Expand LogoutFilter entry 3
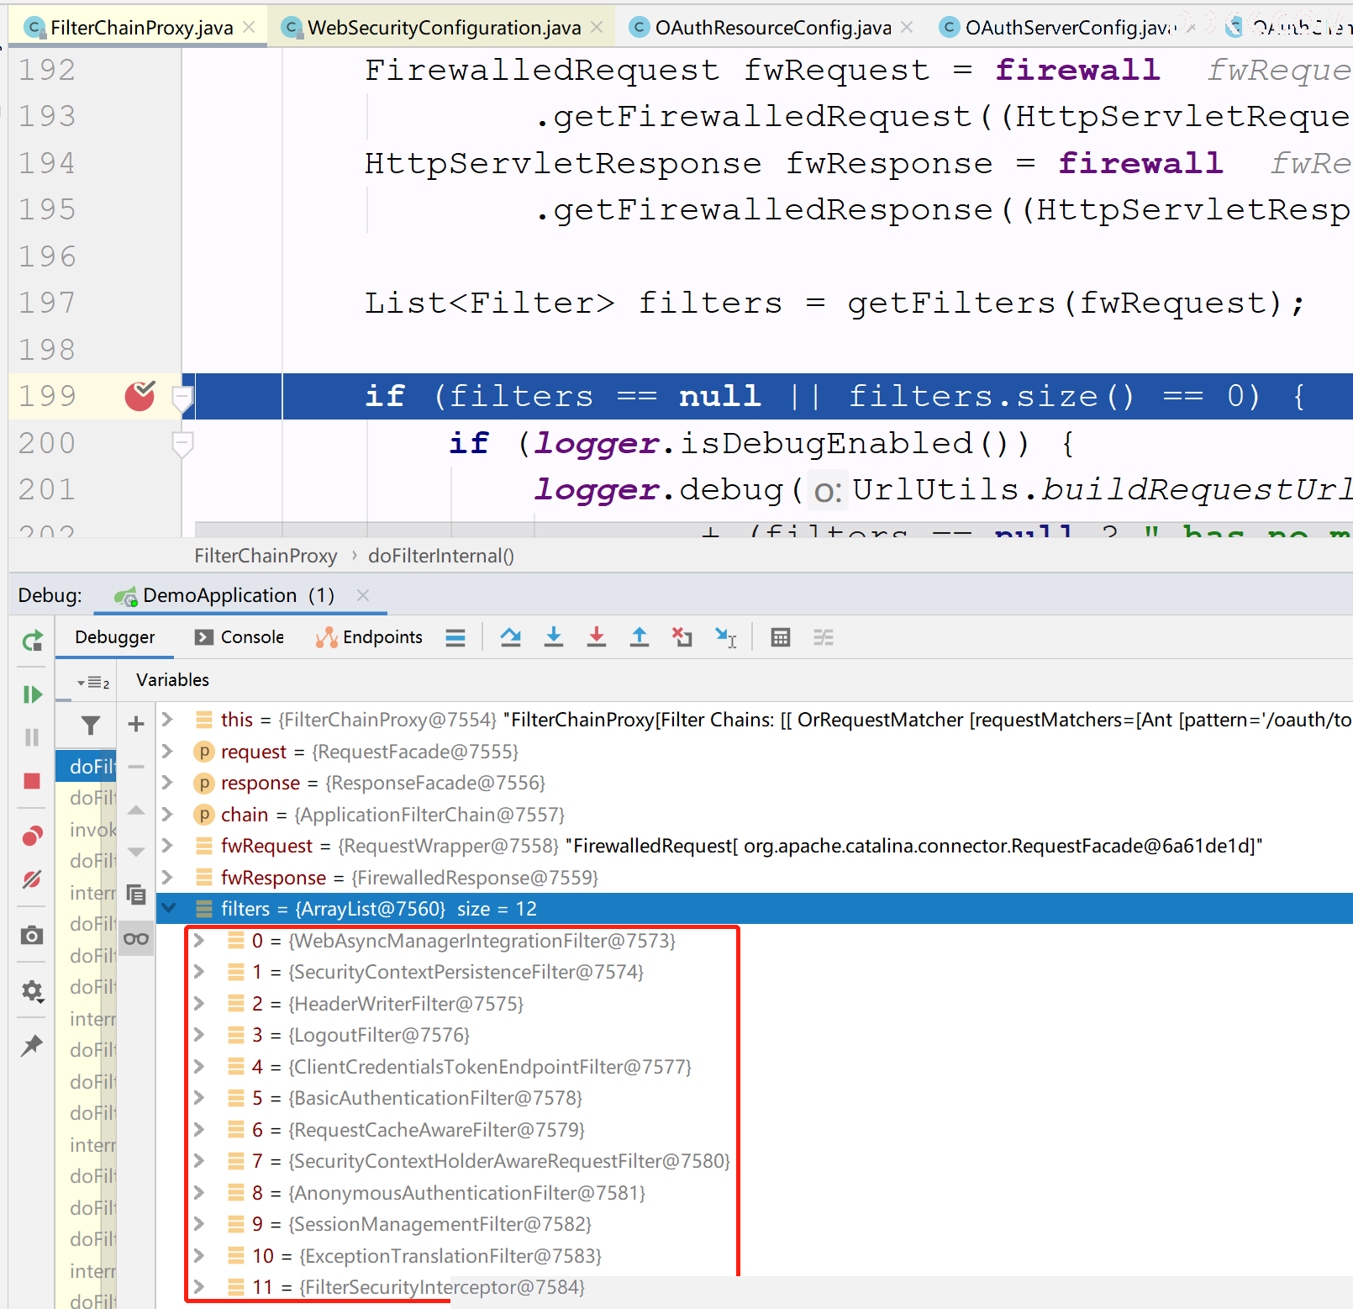The width and height of the screenshot is (1353, 1309). [x=199, y=1034]
